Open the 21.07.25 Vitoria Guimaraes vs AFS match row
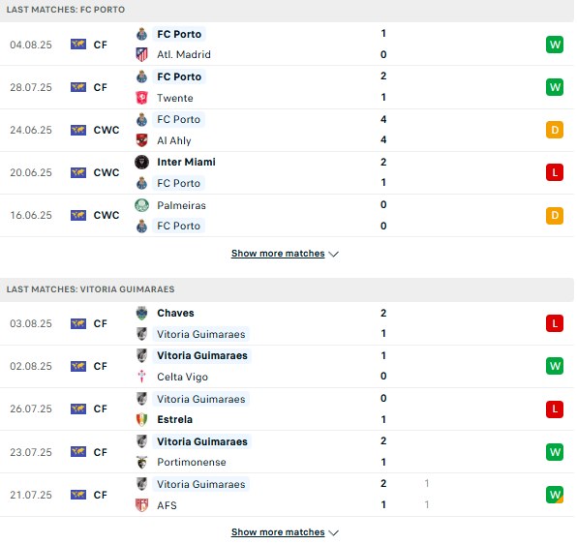Screen dimensions: 577x545 tap(287, 495)
